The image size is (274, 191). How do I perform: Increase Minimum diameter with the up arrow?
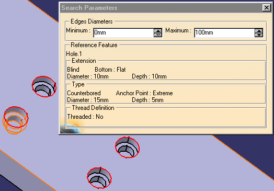pos(158,31)
